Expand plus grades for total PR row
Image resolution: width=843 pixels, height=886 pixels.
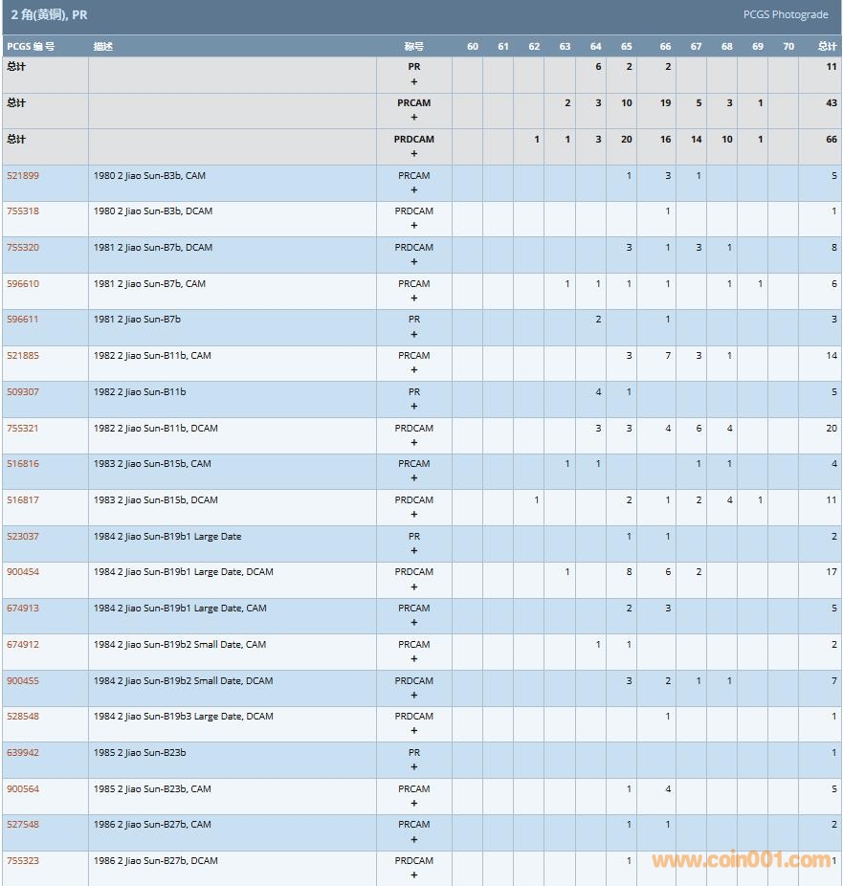(414, 82)
